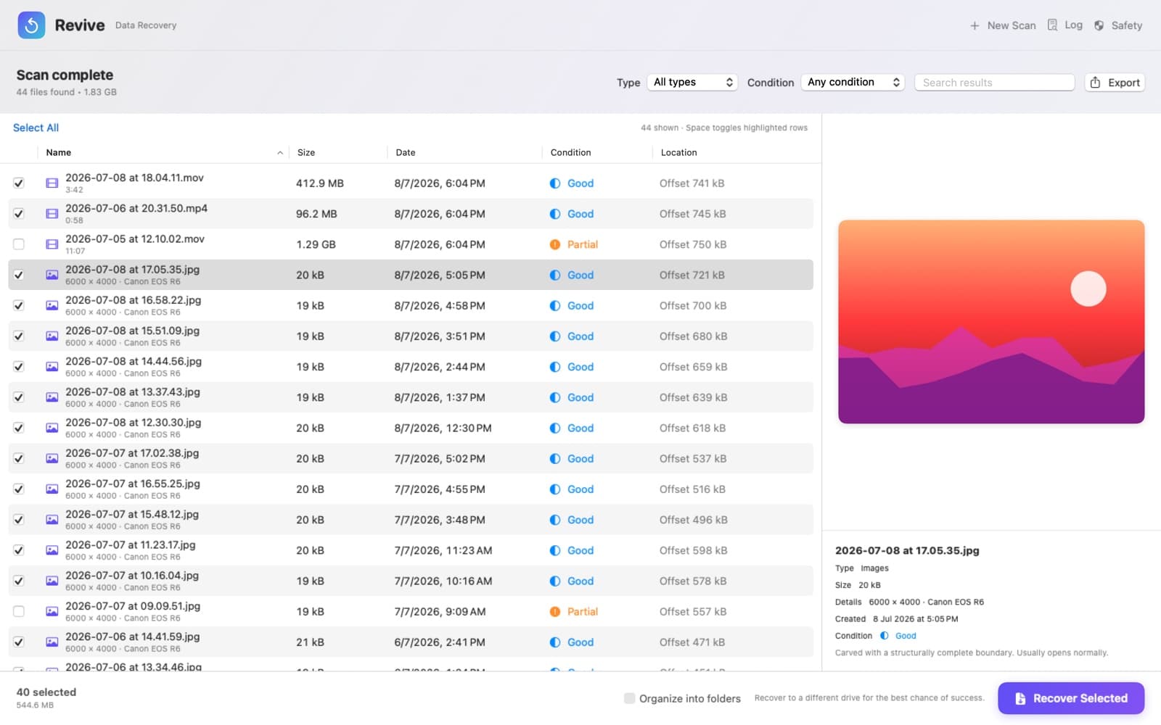Click the Search results field
The image size is (1161, 725).
tap(994, 83)
